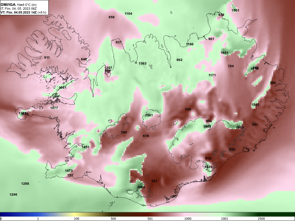Click the 1651 map value

coord(224,53)
